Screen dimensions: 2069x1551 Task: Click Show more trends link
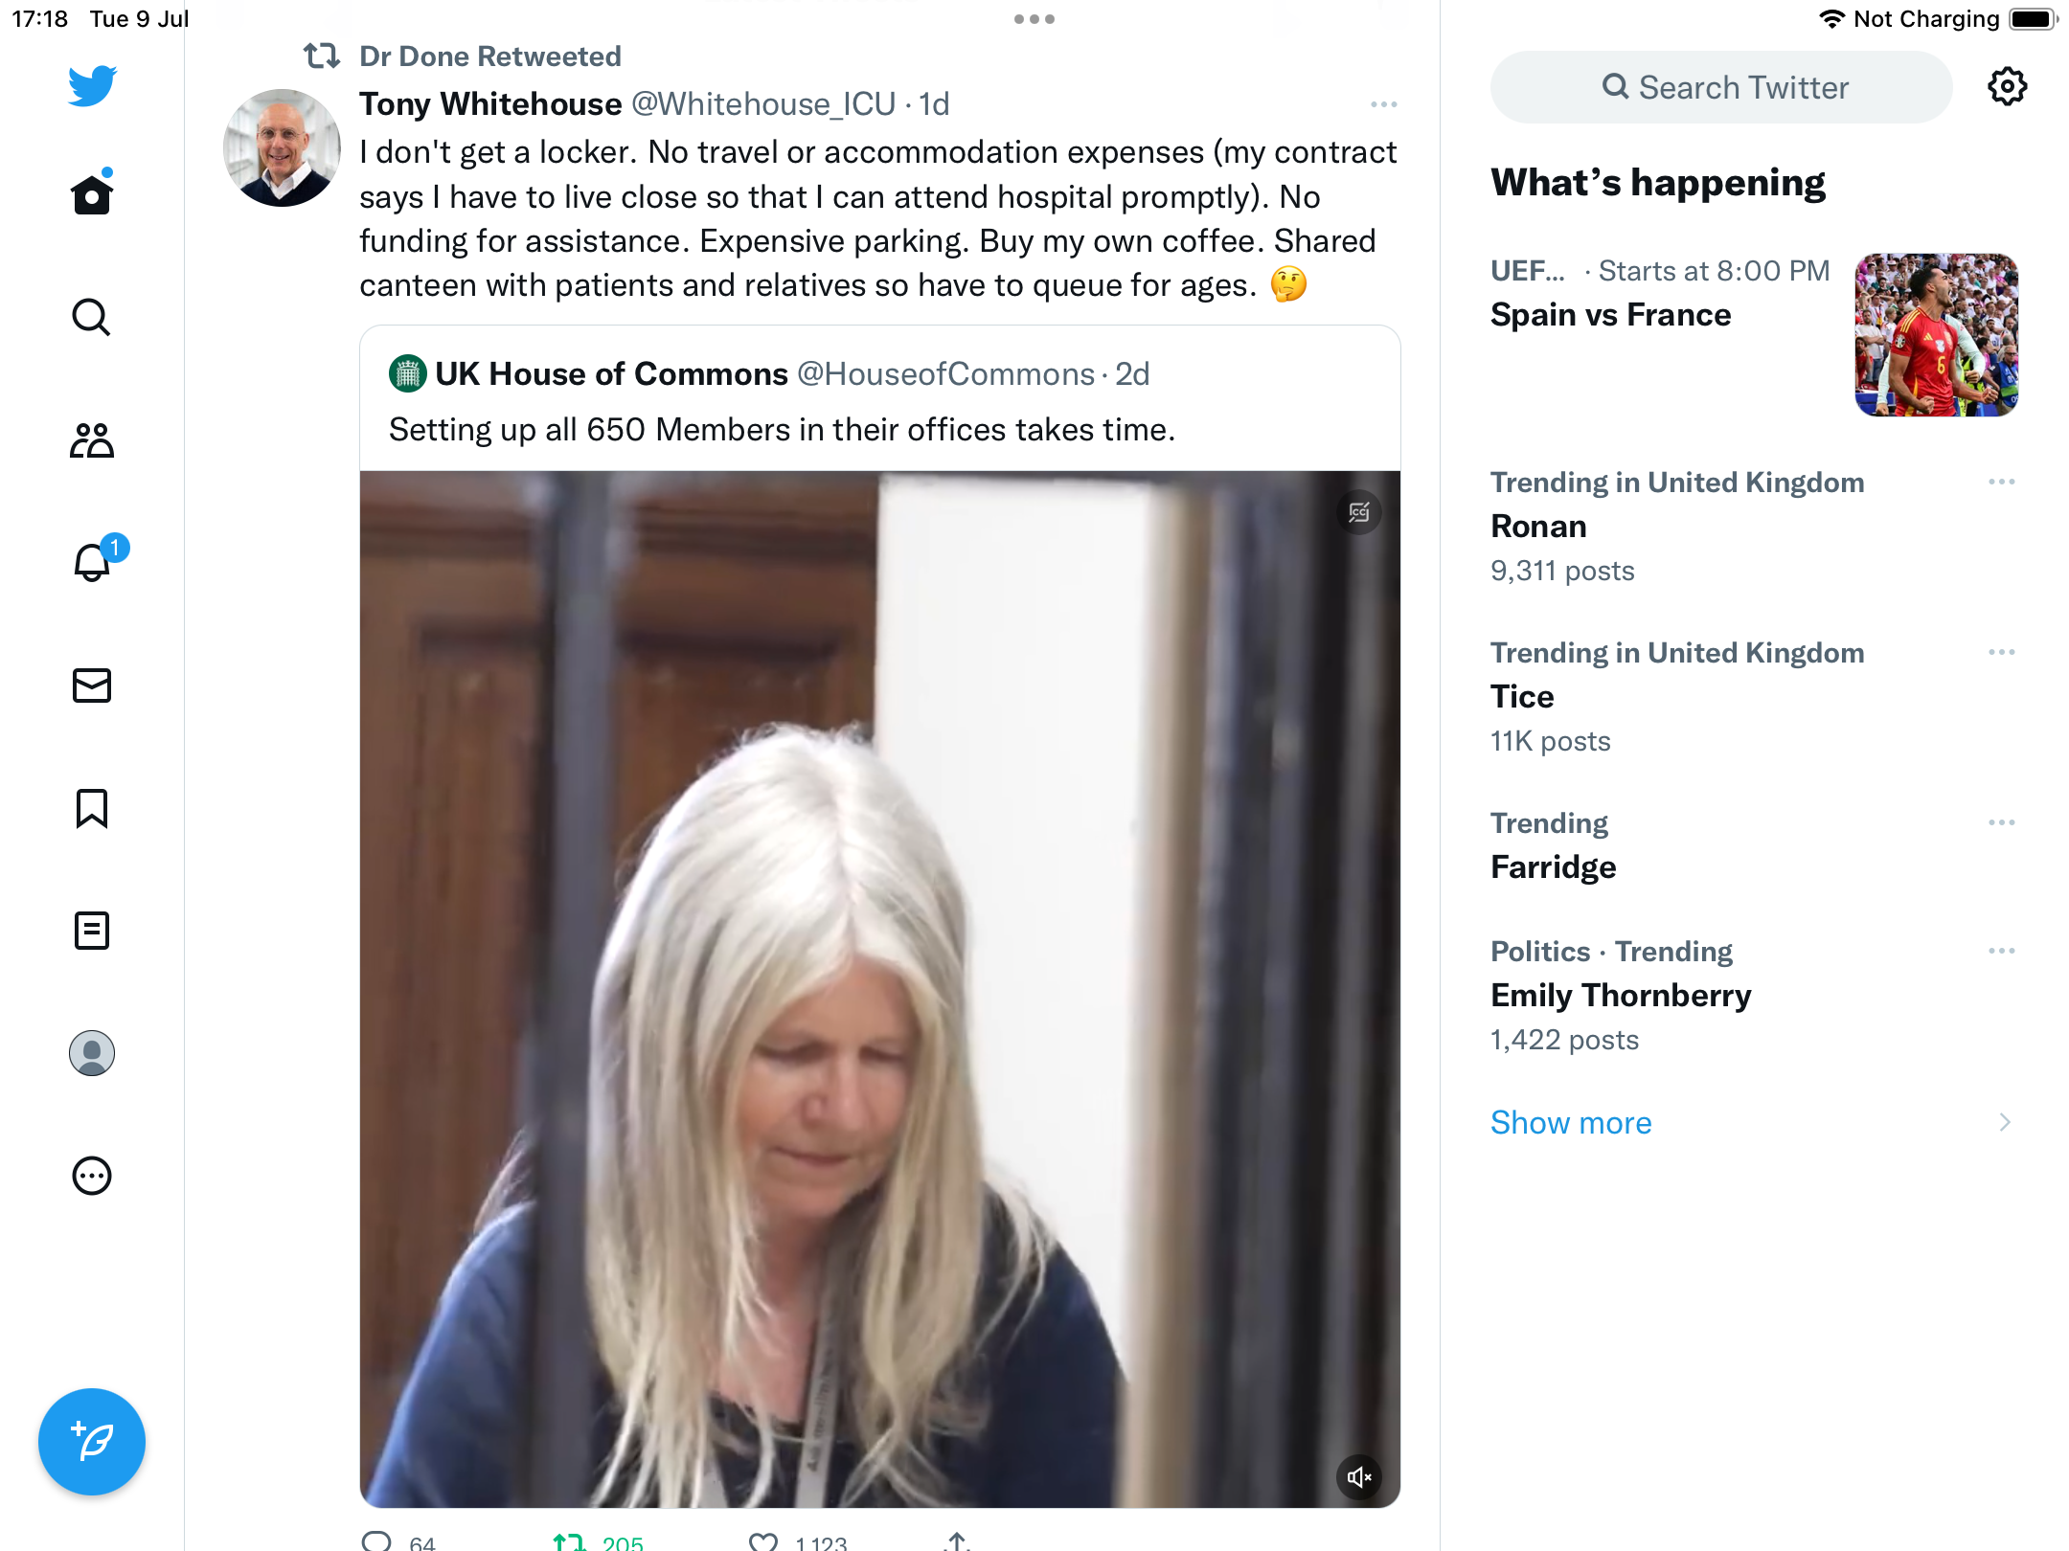coord(1571,1122)
